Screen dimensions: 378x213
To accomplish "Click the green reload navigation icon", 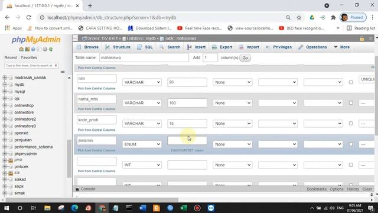I will (x=51, y=49).
